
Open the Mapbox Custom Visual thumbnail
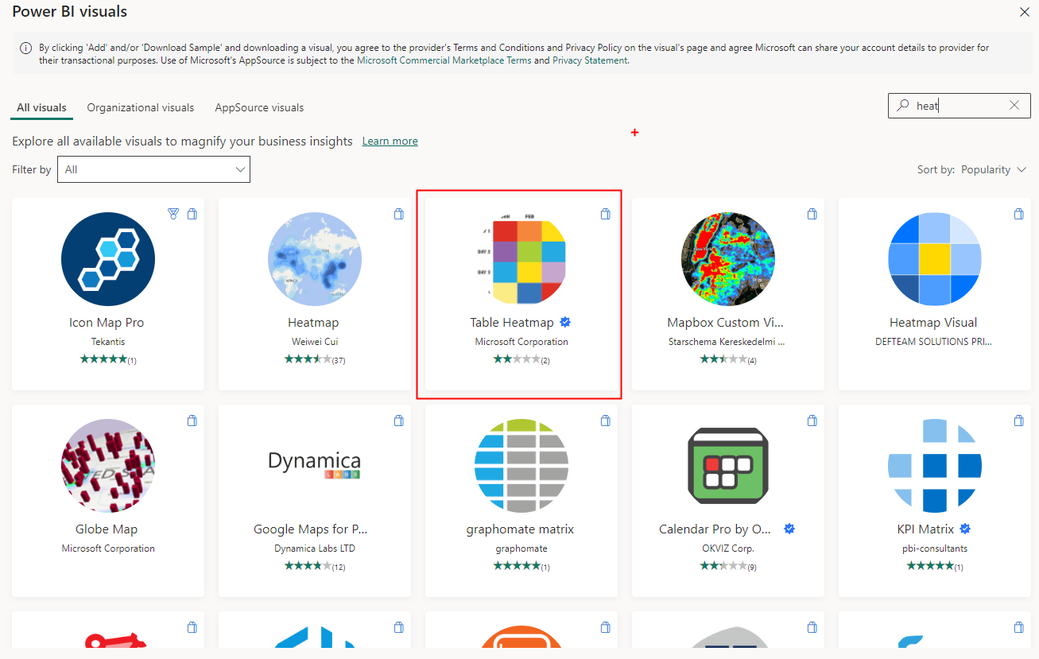[x=728, y=259]
